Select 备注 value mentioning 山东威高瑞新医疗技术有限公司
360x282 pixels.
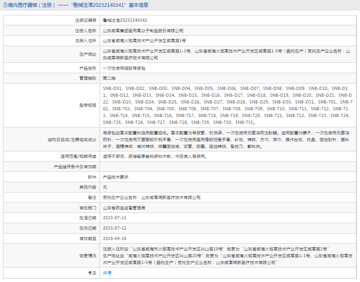click(152, 197)
